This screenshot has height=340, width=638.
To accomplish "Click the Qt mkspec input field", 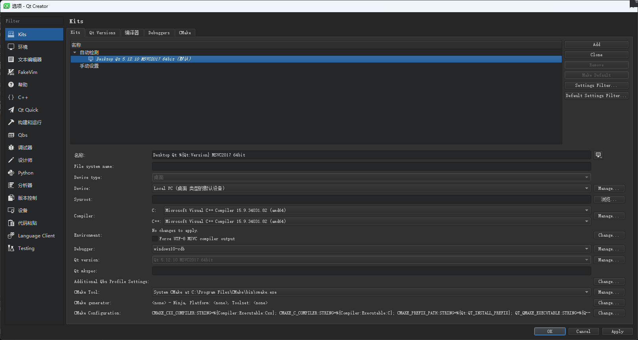I will 371,271.
